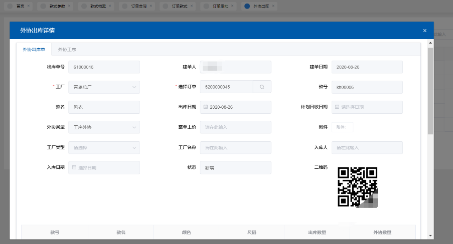Click the 款号 field showing kh00006

coord(367,87)
